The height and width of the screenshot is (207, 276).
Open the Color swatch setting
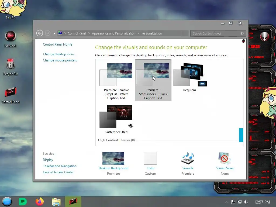tap(150, 158)
